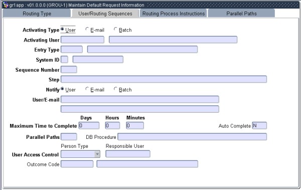This screenshot has height=190, width=301.
Task: Switch to the Routing Type tab
Action: [x=37, y=14]
